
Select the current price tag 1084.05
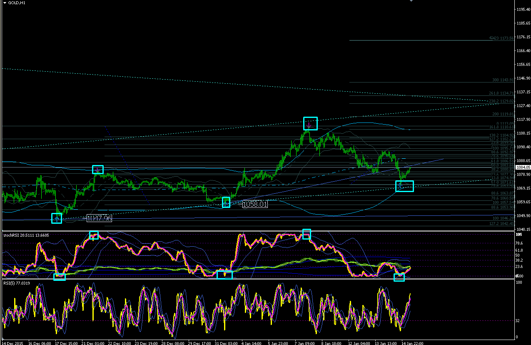pyautogui.click(x=523, y=167)
